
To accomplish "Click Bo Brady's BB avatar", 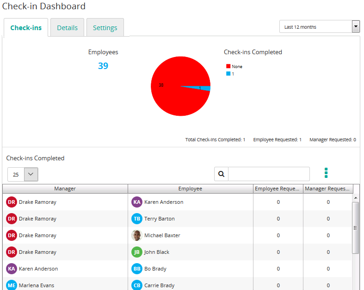I will (x=137, y=269).
